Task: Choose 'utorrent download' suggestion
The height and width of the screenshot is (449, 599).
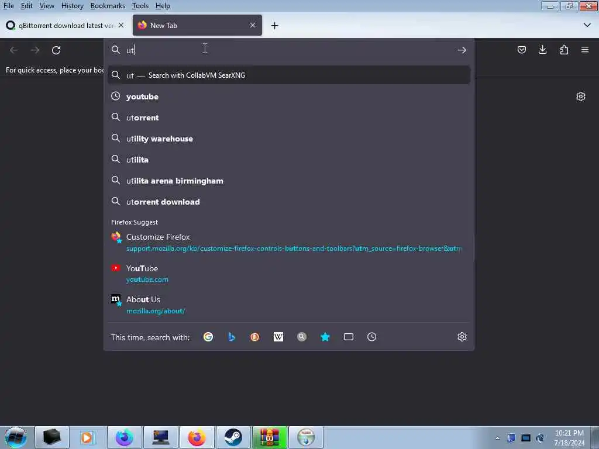Action: [289, 202]
